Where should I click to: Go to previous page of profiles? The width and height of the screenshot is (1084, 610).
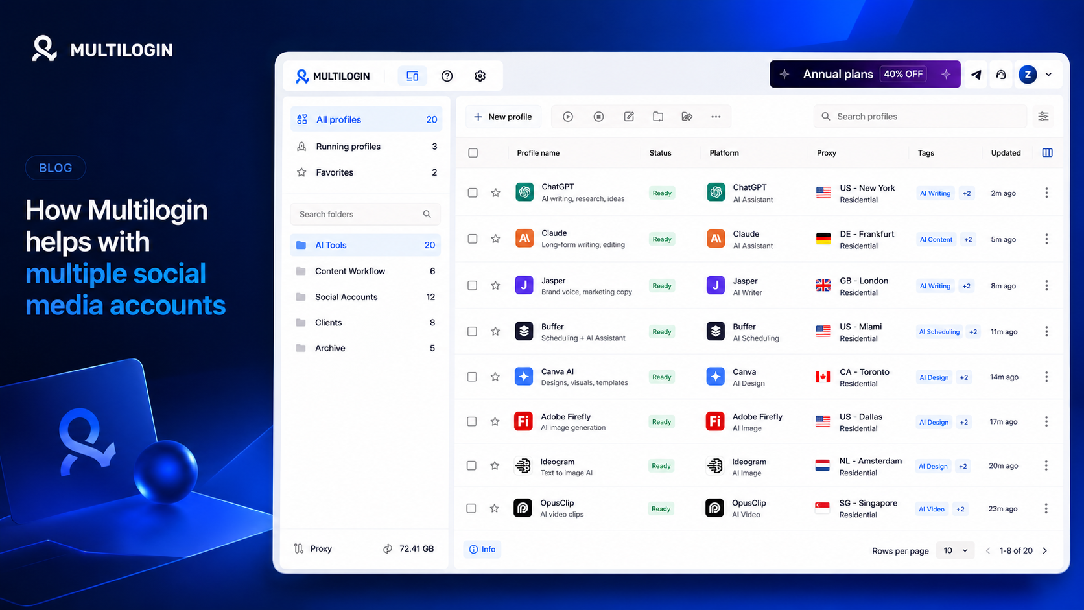click(x=988, y=550)
